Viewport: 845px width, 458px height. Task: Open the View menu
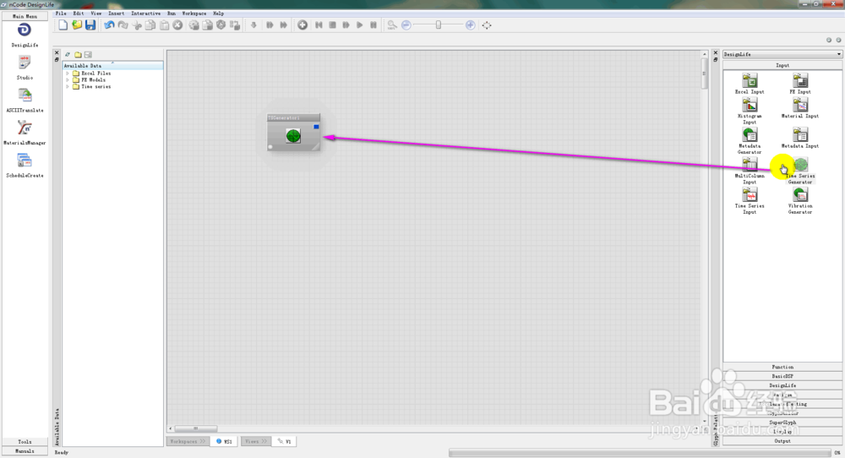96,14
